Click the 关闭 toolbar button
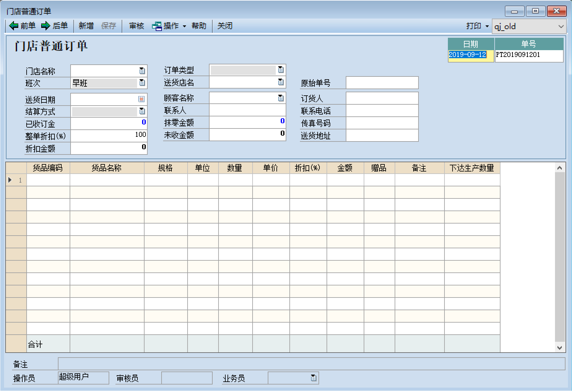Image resolution: width=572 pixels, height=391 pixels. pos(225,26)
